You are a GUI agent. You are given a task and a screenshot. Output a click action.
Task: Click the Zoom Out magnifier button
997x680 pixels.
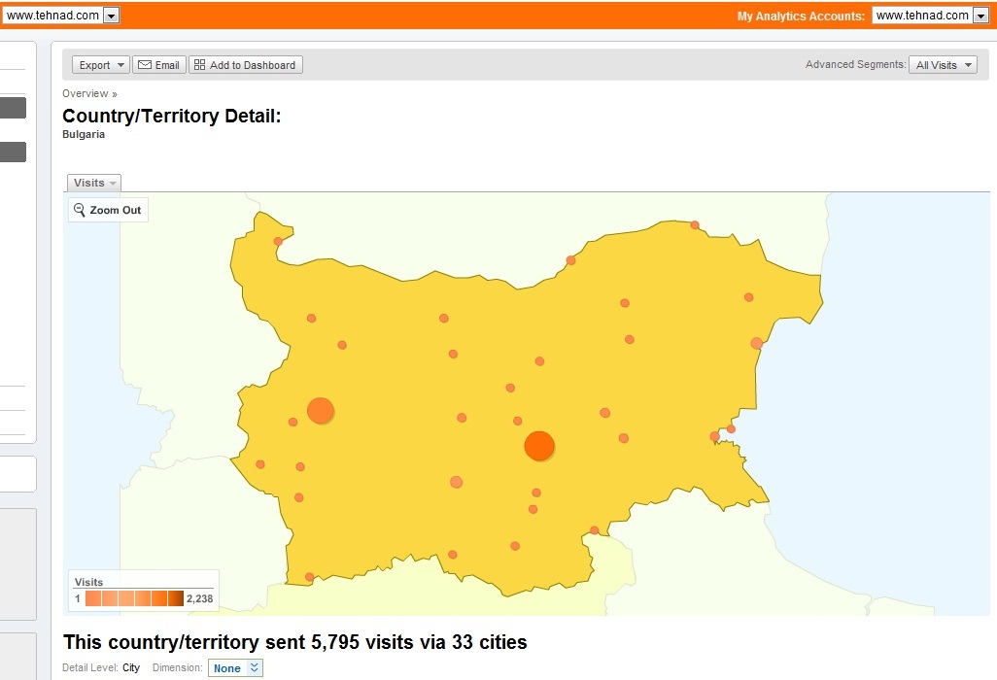(x=108, y=210)
